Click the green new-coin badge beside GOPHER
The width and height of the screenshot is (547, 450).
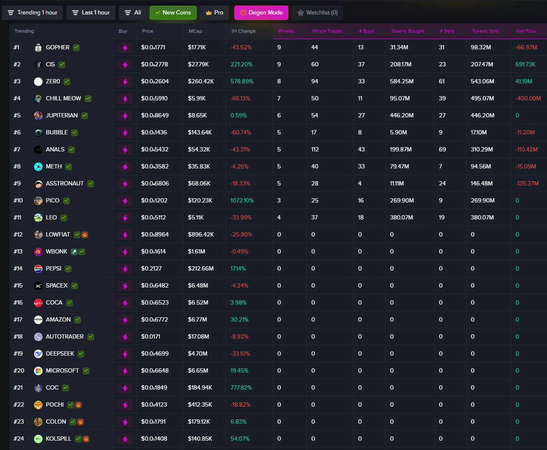(77, 47)
